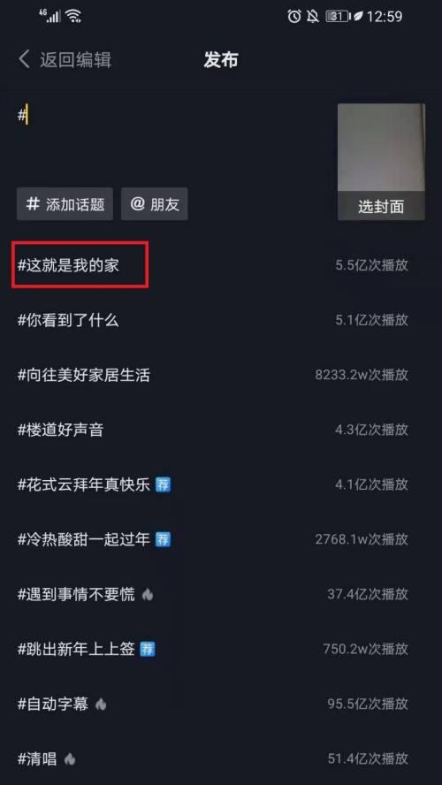Click the caption input field with # cursor
442x785 pixels.
171,141
